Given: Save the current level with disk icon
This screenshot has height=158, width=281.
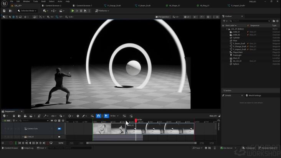Looking at the screenshot, I should click(x=4, y=11).
